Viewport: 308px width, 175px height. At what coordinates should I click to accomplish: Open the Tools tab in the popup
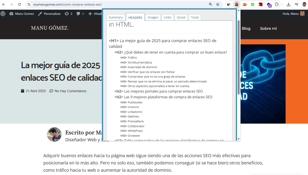195,17
